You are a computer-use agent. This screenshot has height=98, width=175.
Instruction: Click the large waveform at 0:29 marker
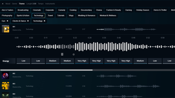90,47
